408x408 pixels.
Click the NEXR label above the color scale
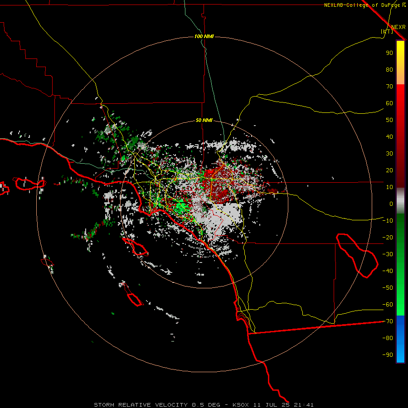point(398,27)
